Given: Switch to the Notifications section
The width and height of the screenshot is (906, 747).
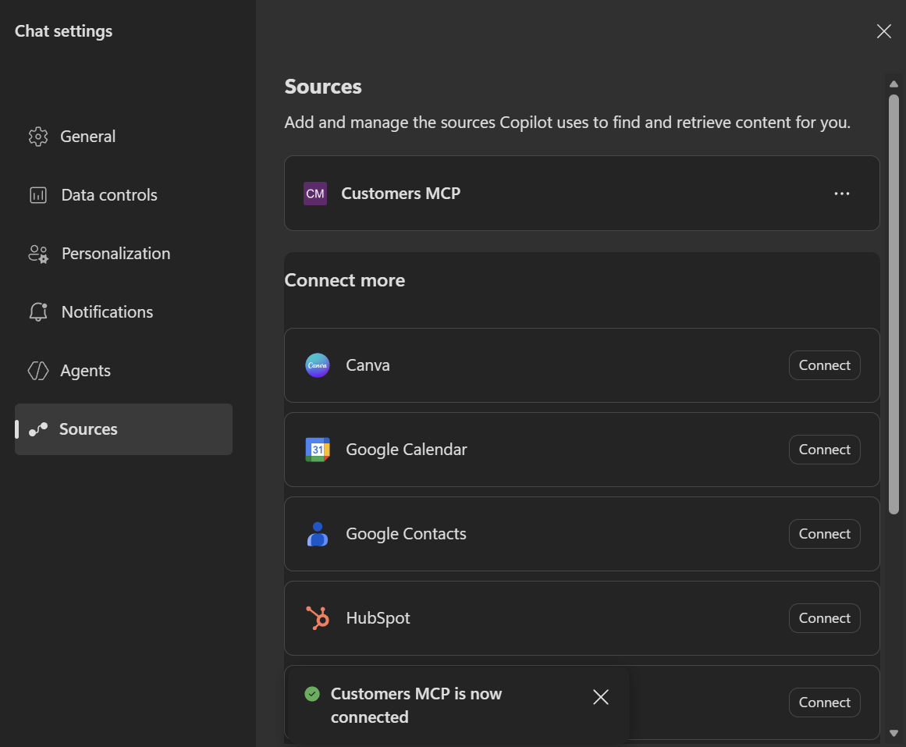Looking at the screenshot, I should 123,311.
